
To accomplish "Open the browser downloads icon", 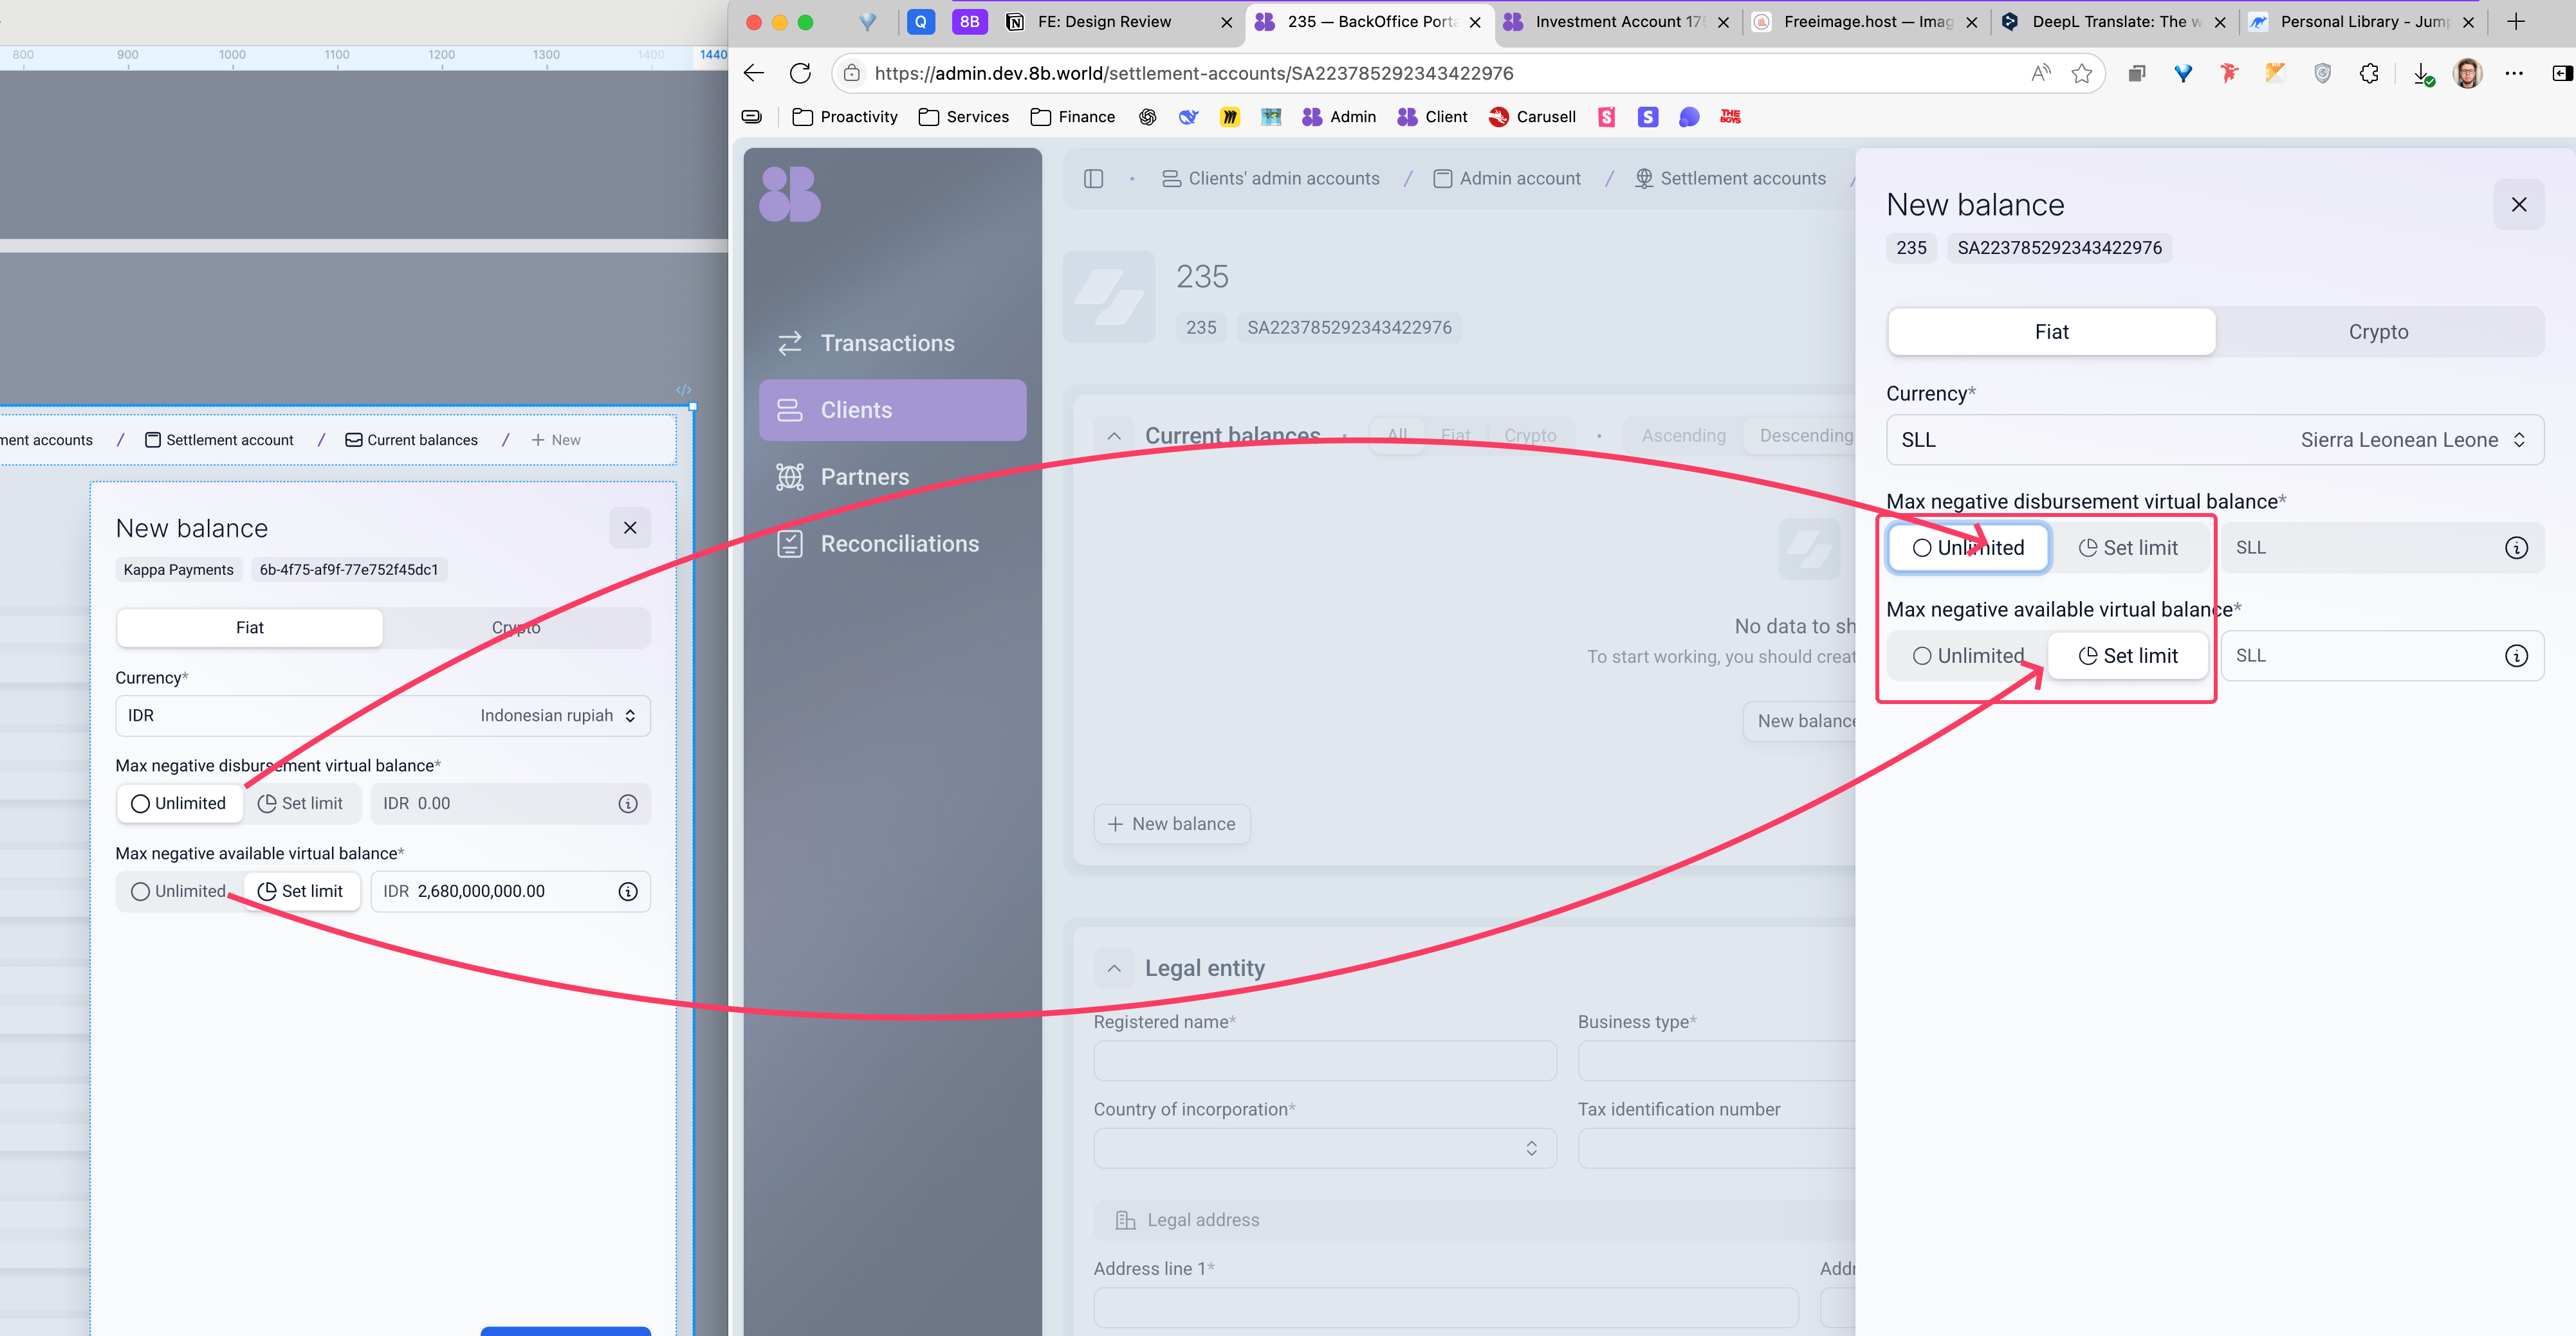I will pos(2422,74).
